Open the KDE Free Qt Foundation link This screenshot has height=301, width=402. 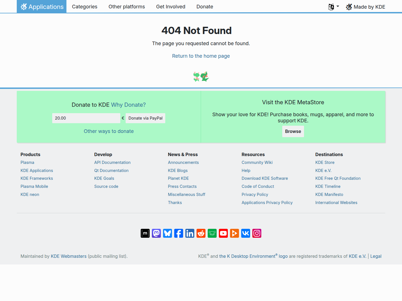[x=338, y=178]
